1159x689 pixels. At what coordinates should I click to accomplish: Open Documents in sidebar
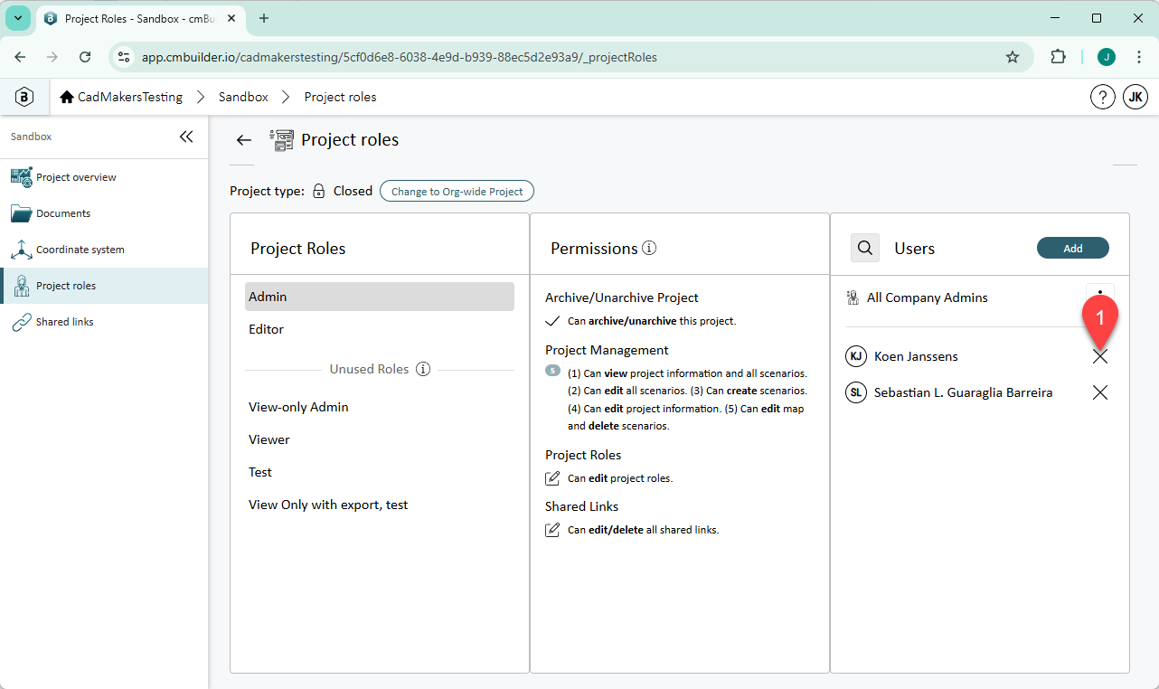[x=104, y=213]
